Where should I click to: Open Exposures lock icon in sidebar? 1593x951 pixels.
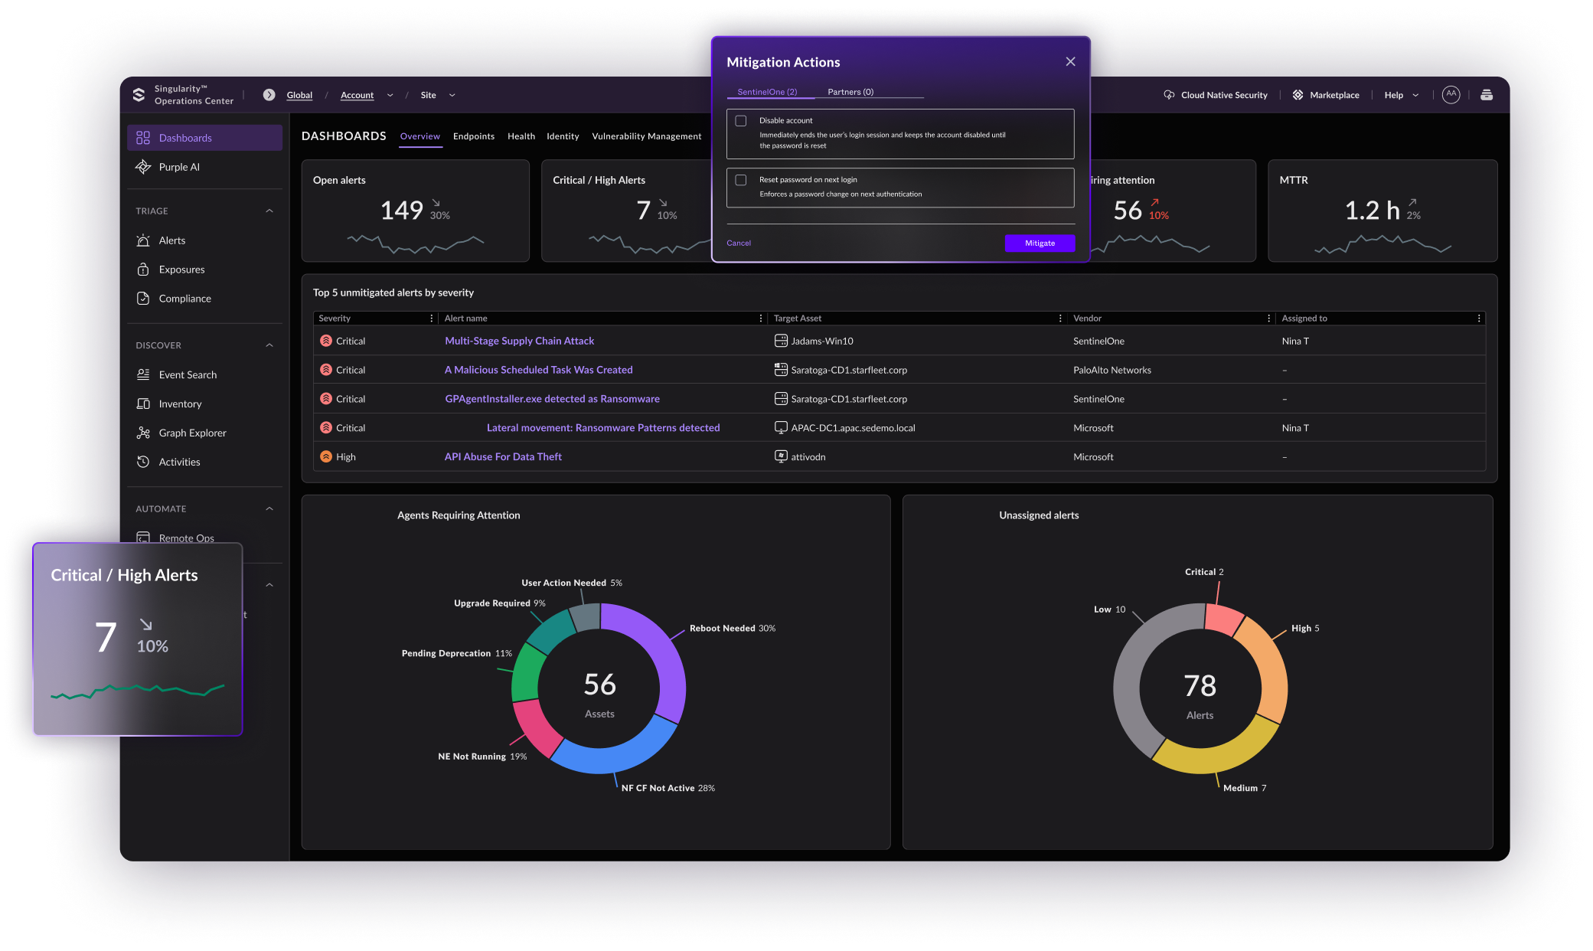[x=143, y=270]
